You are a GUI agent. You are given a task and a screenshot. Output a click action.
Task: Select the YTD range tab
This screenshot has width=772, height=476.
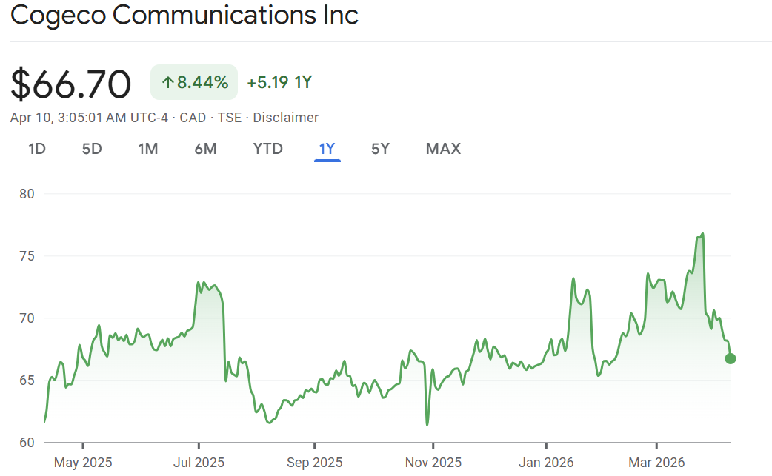click(268, 149)
